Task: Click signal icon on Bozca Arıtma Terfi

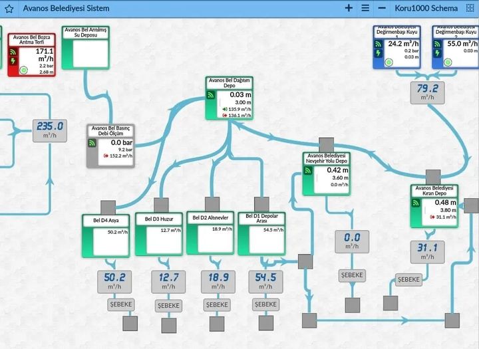Action: (x=14, y=52)
